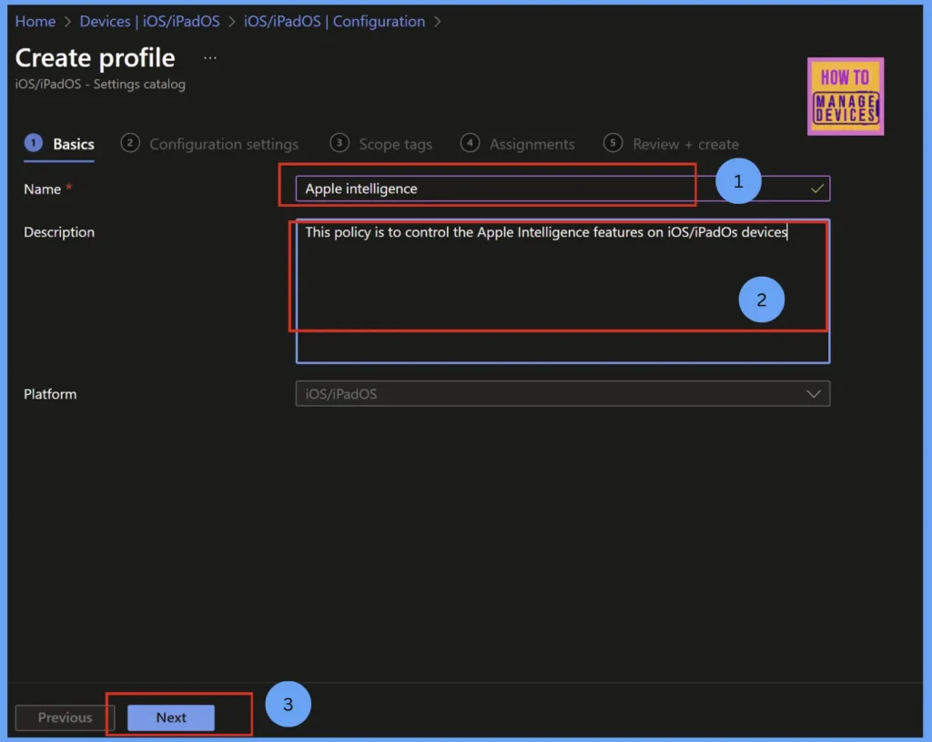Click the step 1 circle icon for Basics
The height and width of the screenshot is (742, 932).
pyautogui.click(x=34, y=143)
